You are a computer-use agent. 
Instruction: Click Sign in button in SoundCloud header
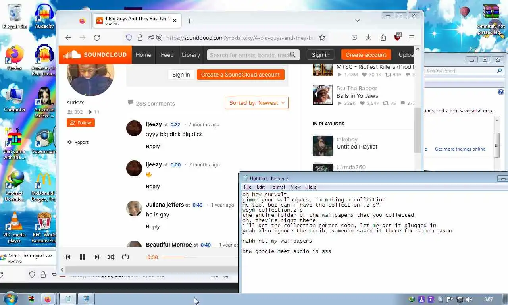(x=320, y=55)
